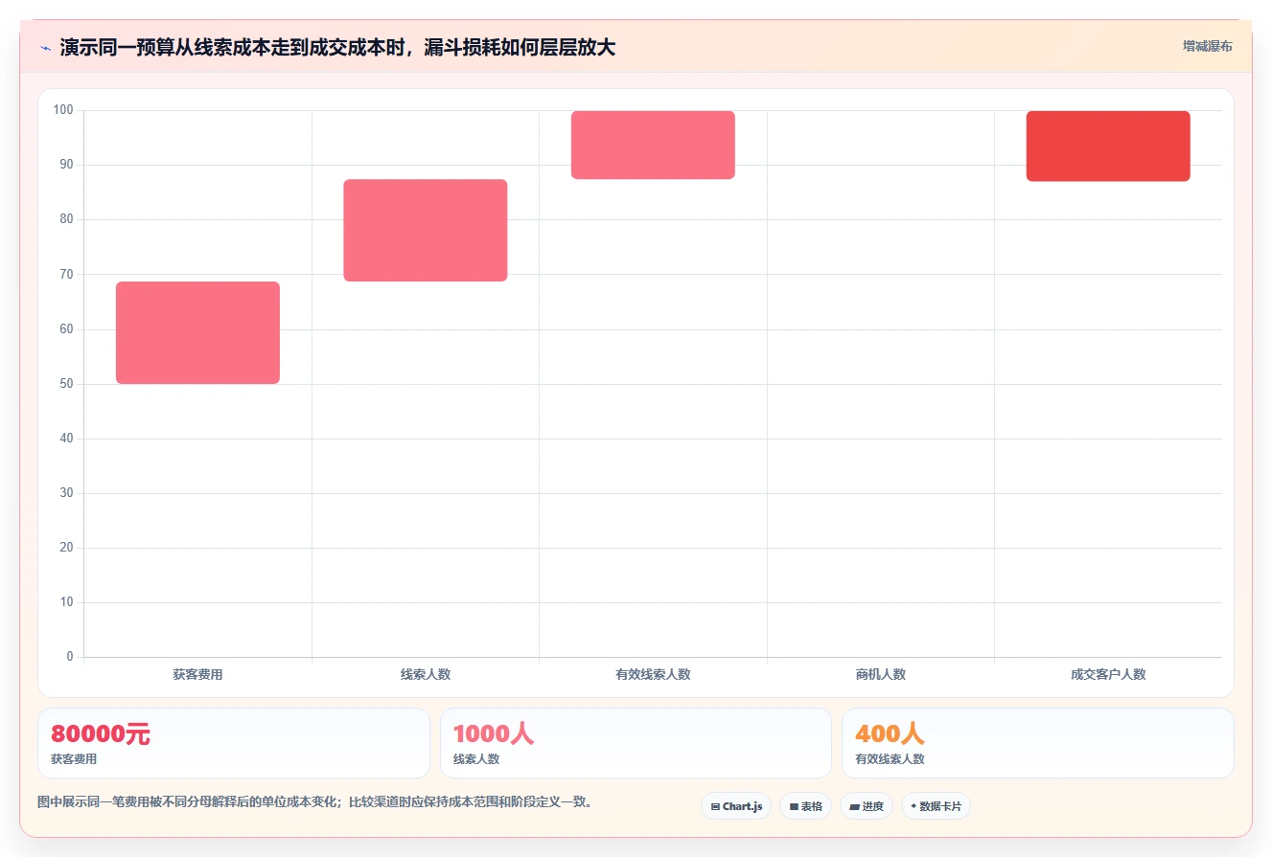Click the 商机人数 x-axis label
The width and height of the screenshot is (1272, 857).
point(881,674)
